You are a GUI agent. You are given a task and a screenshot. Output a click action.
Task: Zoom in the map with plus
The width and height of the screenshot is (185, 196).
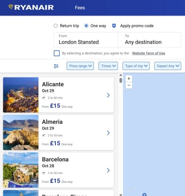coord(129,79)
